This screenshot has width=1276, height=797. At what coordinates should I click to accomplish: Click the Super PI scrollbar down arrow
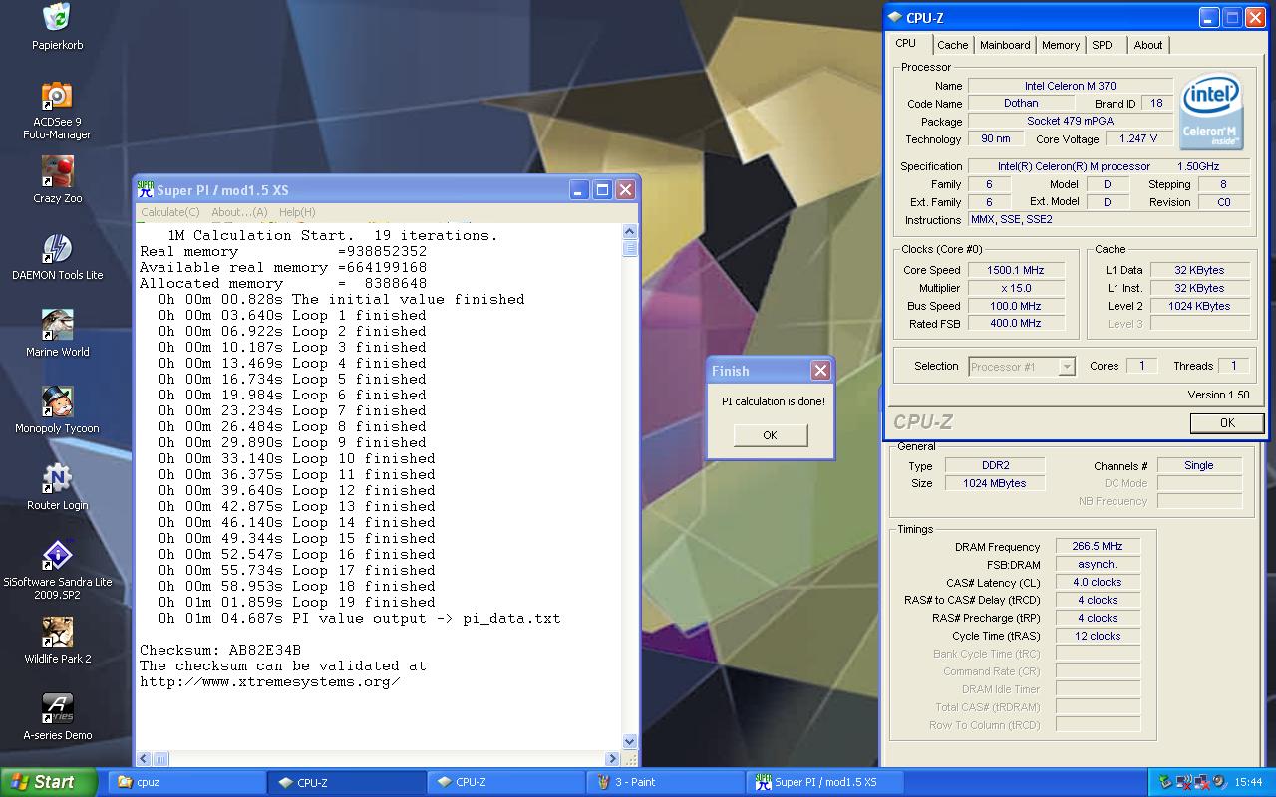tap(629, 741)
